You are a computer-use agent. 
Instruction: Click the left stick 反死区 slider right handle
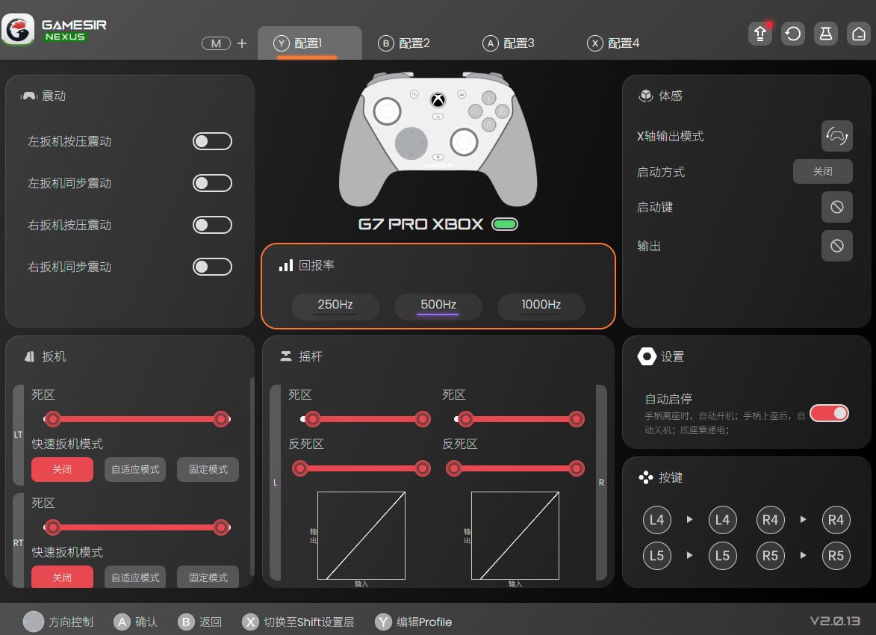point(423,468)
